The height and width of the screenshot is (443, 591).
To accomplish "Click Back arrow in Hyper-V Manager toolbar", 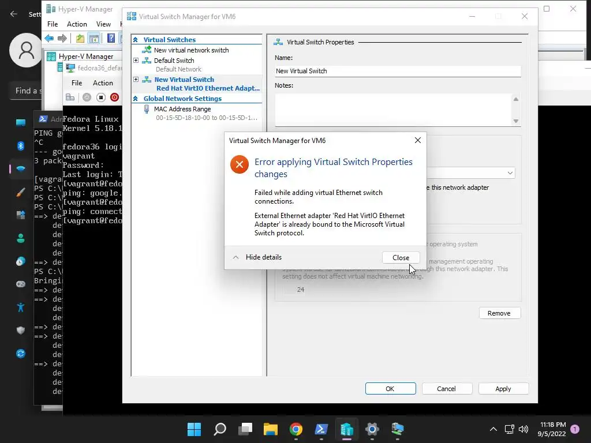I will point(49,38).
